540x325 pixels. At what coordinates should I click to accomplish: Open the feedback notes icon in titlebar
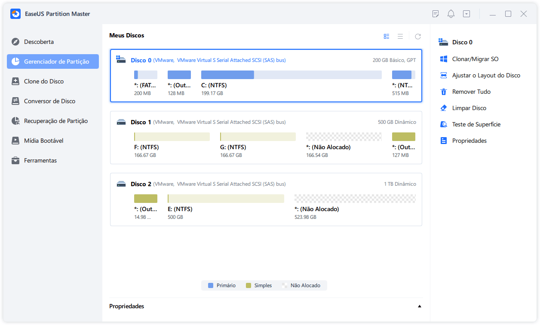point(436,14)
